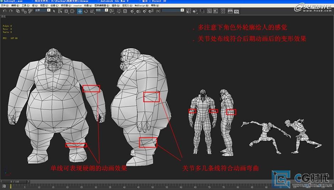
Task: Toggle Window/Crossing selection mode
Action: tap(72, 11)
